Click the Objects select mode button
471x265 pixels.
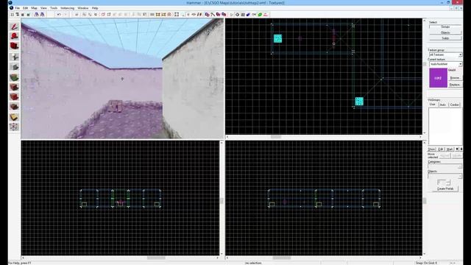click(445, 32)
